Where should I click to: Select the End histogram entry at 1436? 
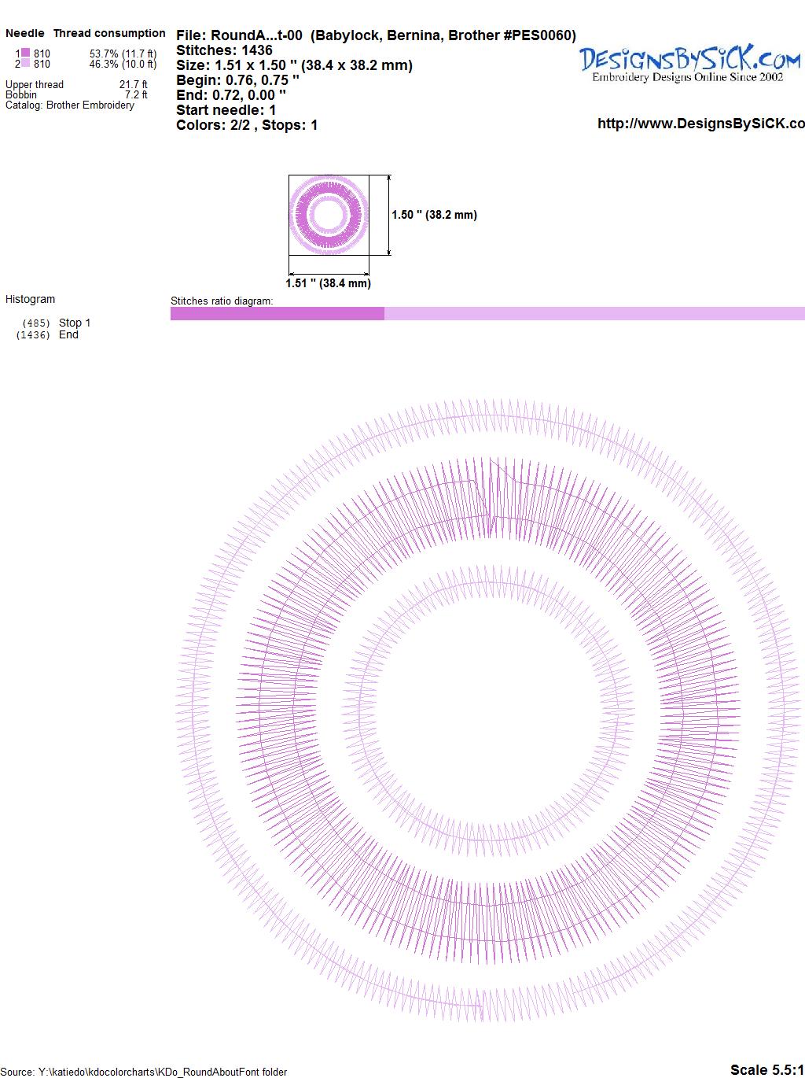68,334
